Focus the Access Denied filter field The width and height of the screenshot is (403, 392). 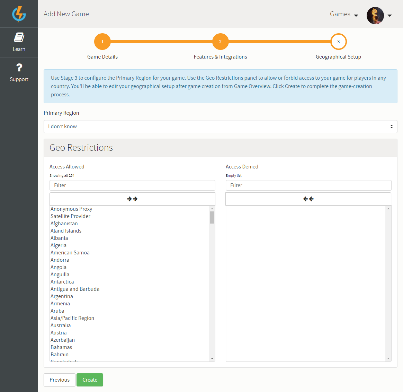click(308, 185)
